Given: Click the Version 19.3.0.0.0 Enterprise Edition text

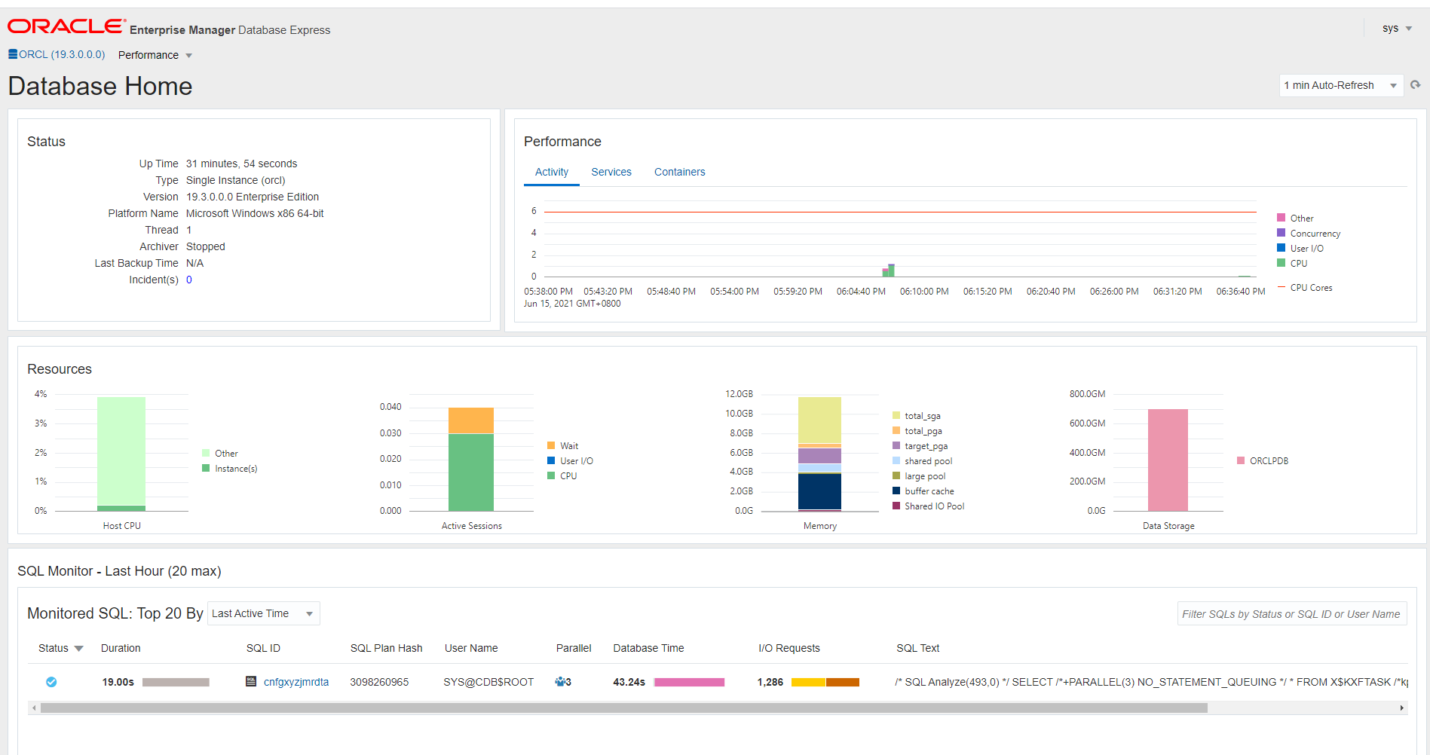Looking at the screenshot, I should [x=253, y=197].
